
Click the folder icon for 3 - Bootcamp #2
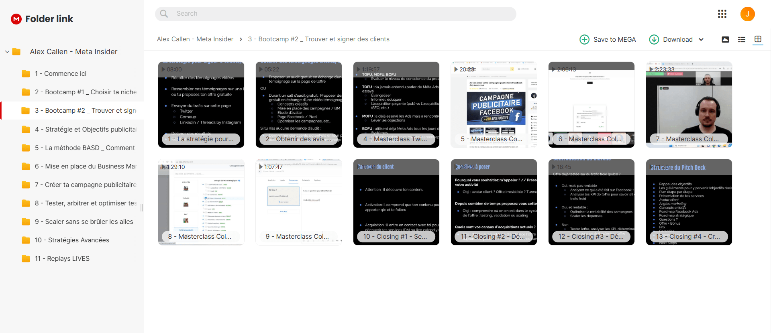[26, 111]
